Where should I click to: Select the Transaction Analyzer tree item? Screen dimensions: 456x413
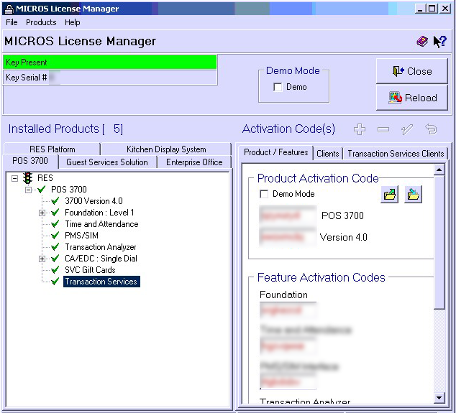[x=101, y=247]
